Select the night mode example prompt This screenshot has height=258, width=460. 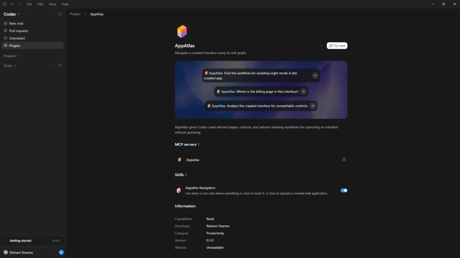pos(261,76)
